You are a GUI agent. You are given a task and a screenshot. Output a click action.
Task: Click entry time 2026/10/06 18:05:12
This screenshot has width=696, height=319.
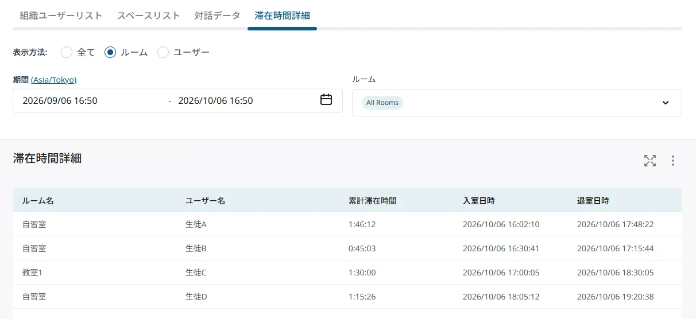[501, 297]
